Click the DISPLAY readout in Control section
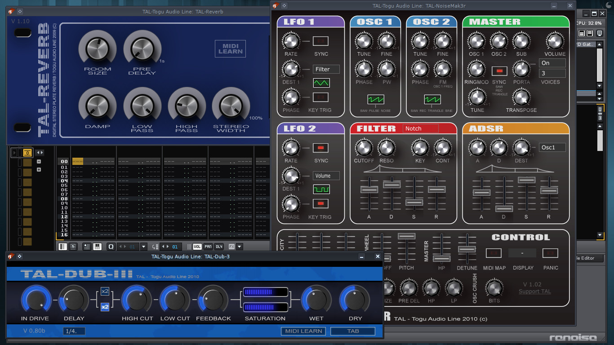The height and width of the screenshot is (345, 614). [x=522, y=253]
